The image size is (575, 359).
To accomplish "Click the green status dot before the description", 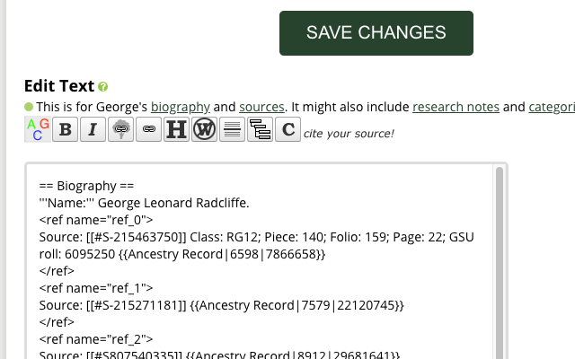I will tap(29, 107).
